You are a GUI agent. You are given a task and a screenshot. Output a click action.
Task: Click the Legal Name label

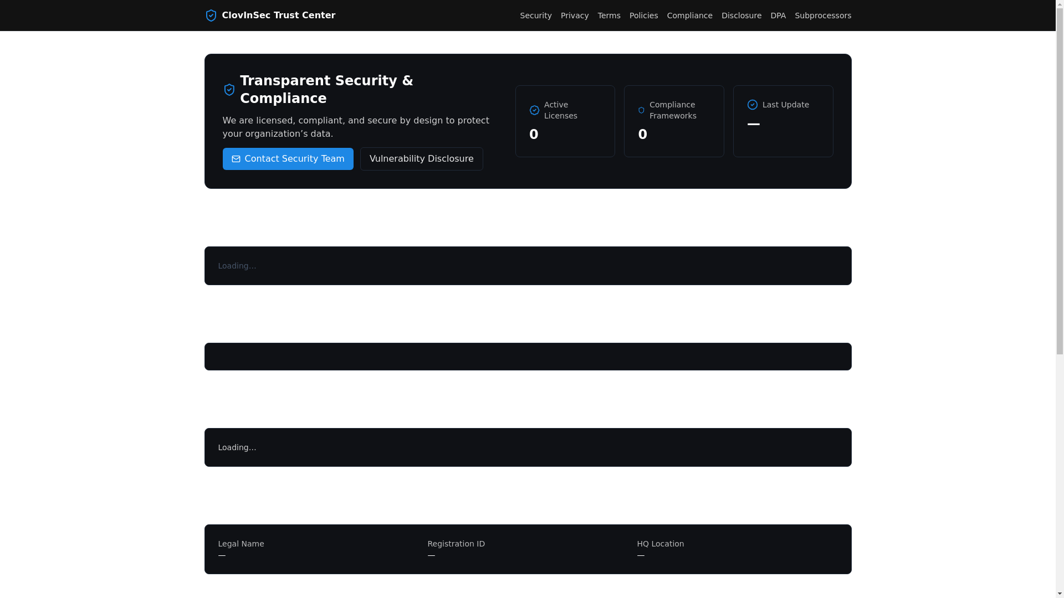241,544
